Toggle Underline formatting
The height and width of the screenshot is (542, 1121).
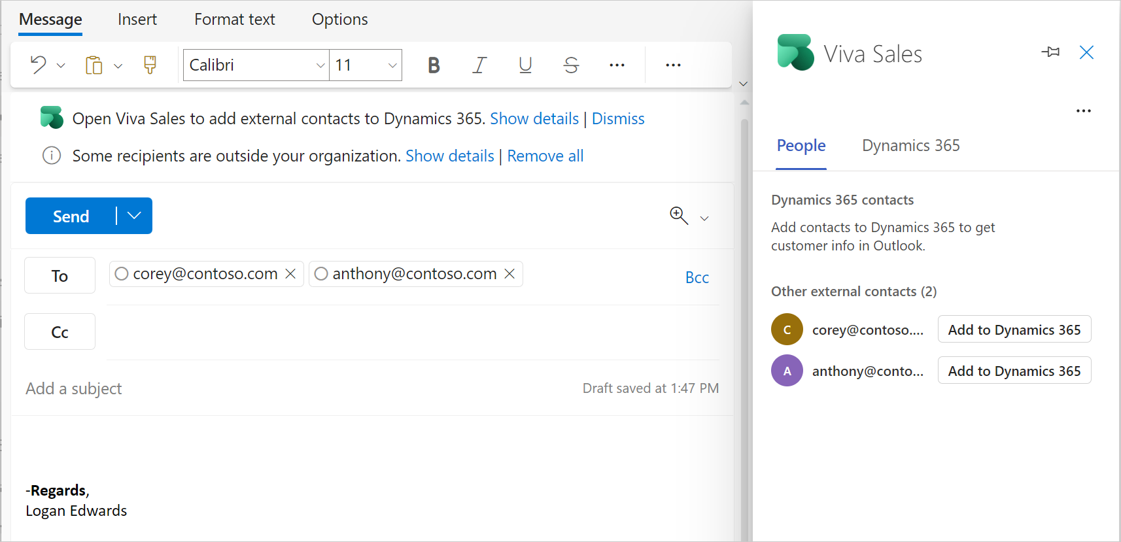coord(525,65)
